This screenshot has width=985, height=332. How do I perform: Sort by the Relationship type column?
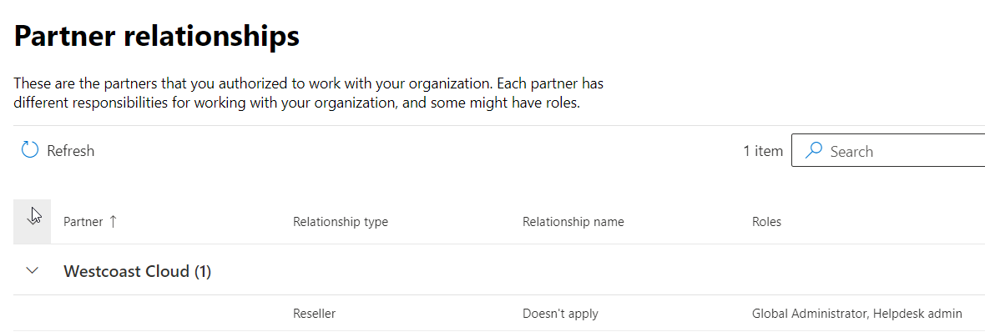point(341,222)
